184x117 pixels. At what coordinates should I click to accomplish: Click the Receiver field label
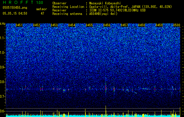coord(59,10)
